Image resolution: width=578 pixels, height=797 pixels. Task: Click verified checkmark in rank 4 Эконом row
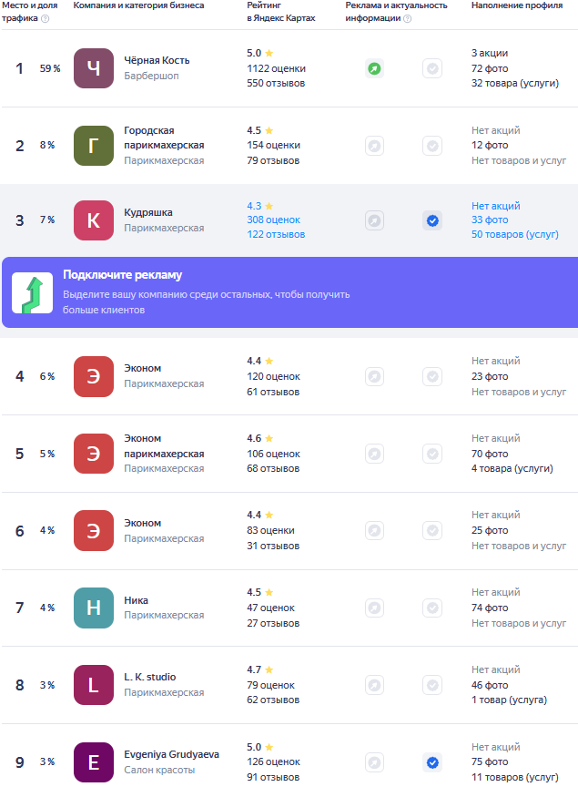(x=432, y=377)
